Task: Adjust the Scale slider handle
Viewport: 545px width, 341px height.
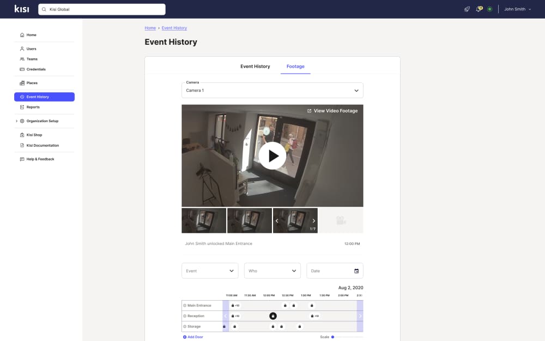Action: [x=332, y=337]
